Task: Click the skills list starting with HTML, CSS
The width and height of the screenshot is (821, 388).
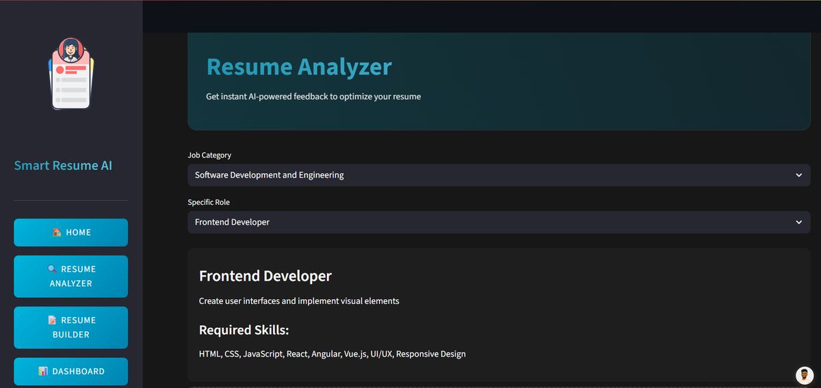Action: [x=333, y=354]
